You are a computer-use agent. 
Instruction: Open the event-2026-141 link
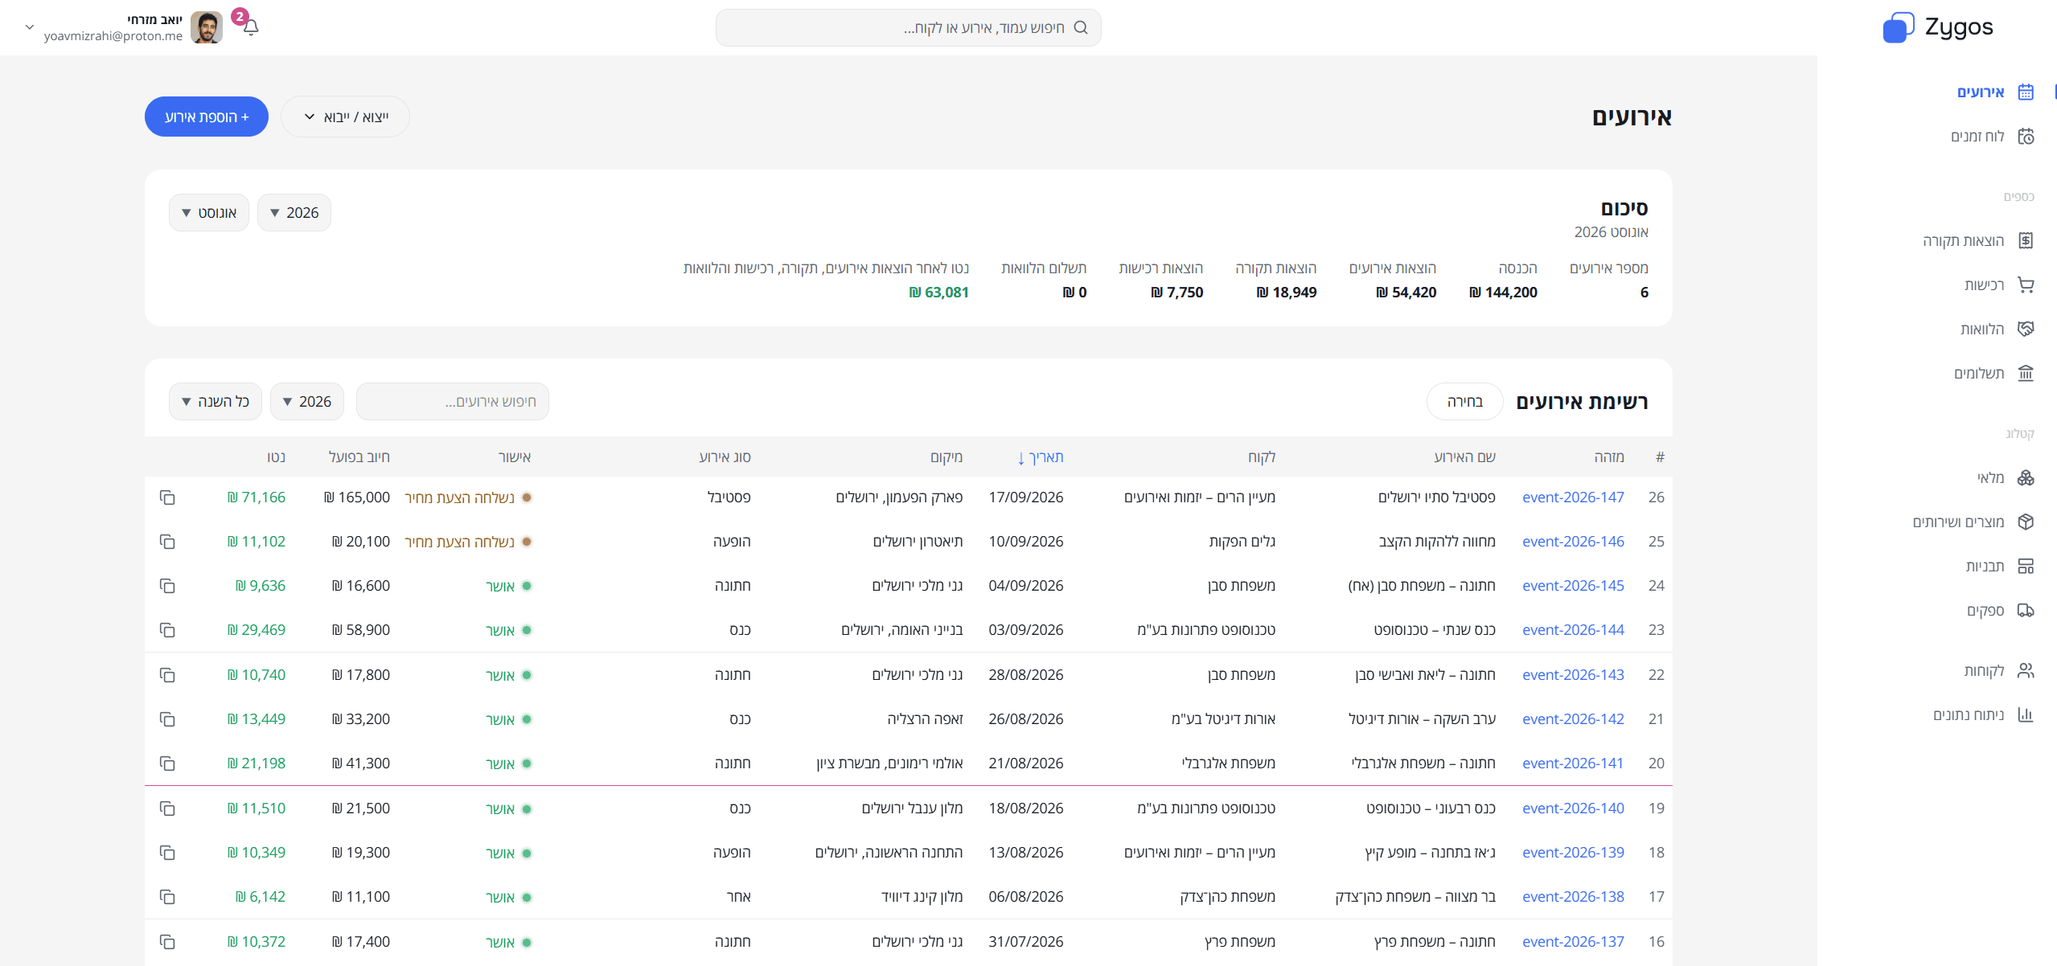[x=1573, y=763]
